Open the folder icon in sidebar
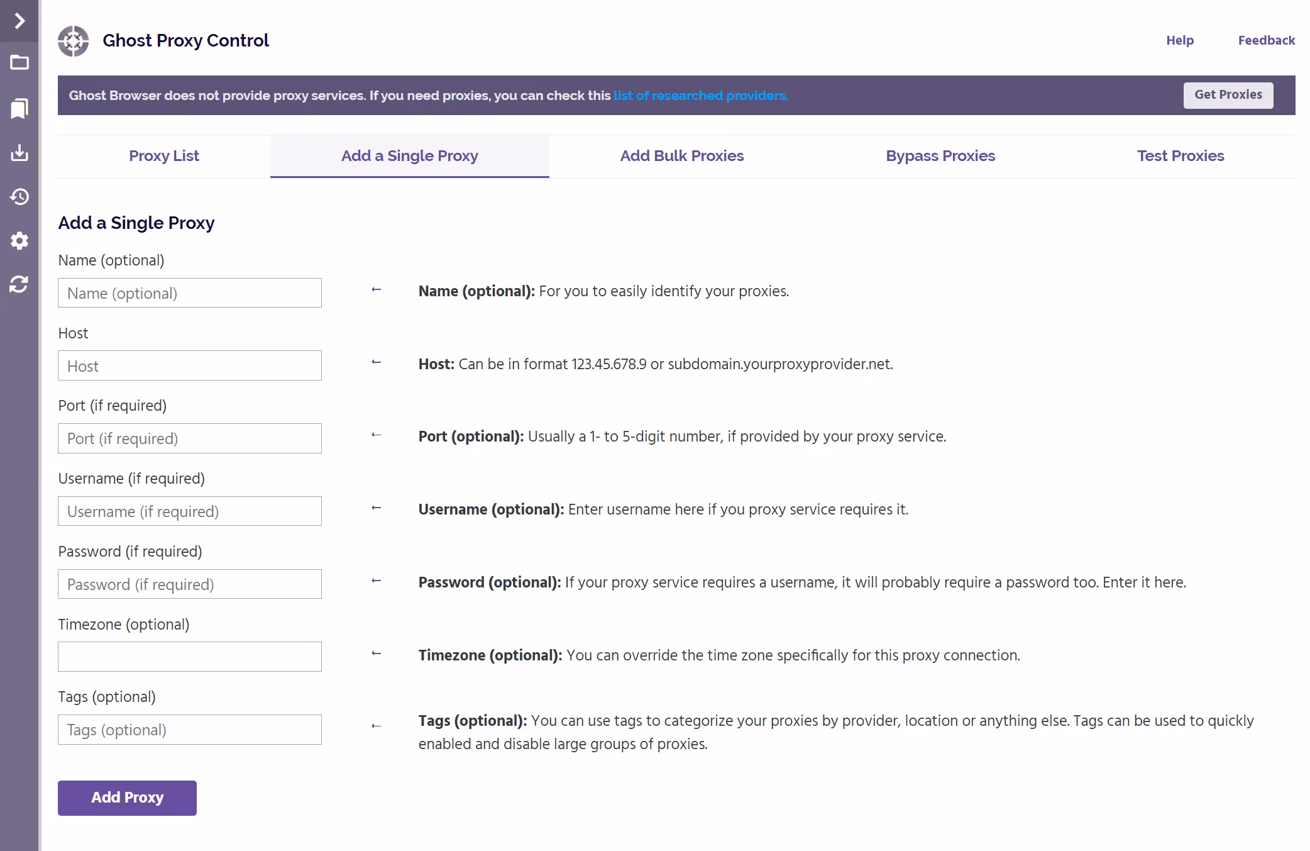Image resolution: width=1310 pixels, height=851 pixels. [19, 63]
